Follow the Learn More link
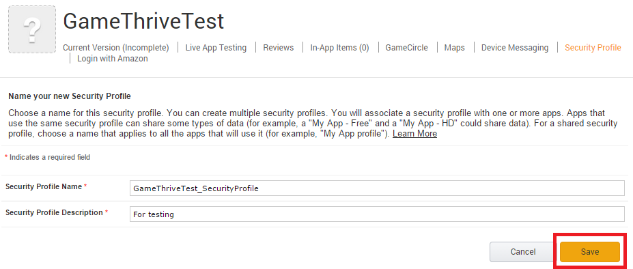Image resolution: width=633 pixels, height=269 pixels. pyautogui.click(x=414, y=133)
